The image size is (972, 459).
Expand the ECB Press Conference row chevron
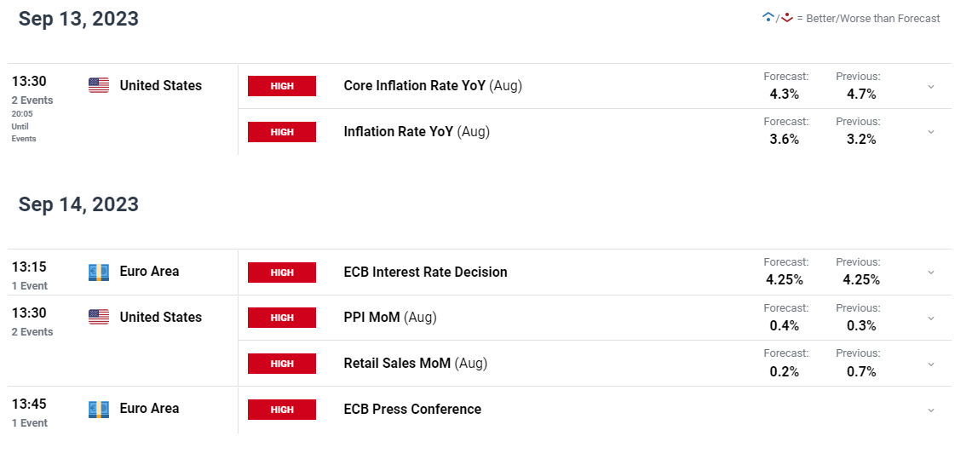pyautogui.click(x=930, y=410)
